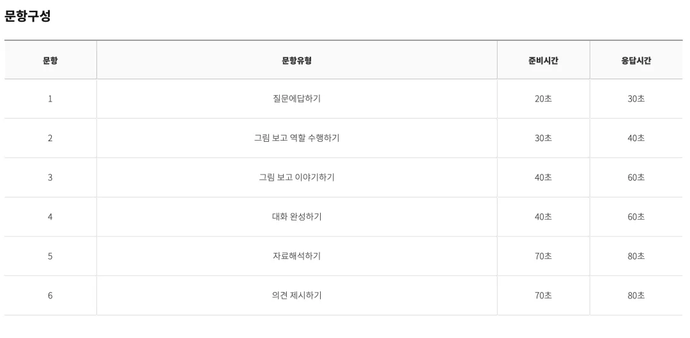Viewport: 690px width, 338px height.
Task: Click the 70초 preparation time in row 5
Action: [x=544, y=256]
